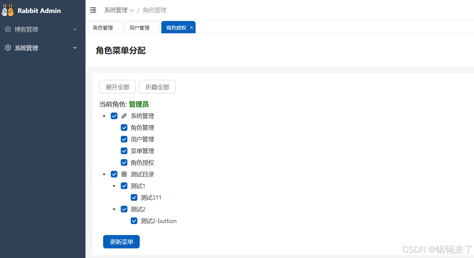Uncheck the 系统管理 checkbox
This screenshot has height=258, width=474.
coord(114,116)
